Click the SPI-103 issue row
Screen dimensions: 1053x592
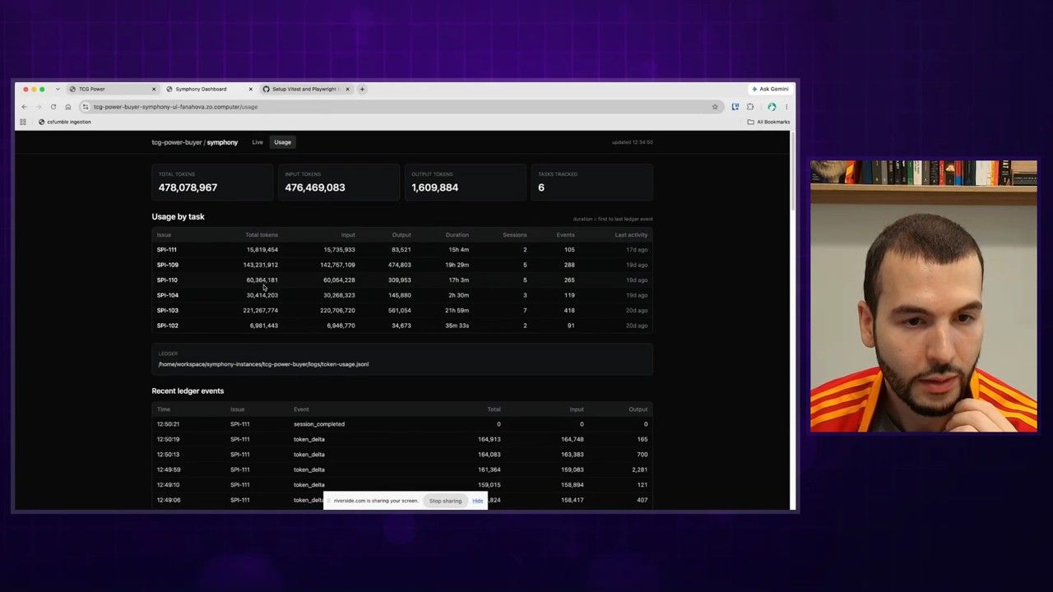[402, 311]
